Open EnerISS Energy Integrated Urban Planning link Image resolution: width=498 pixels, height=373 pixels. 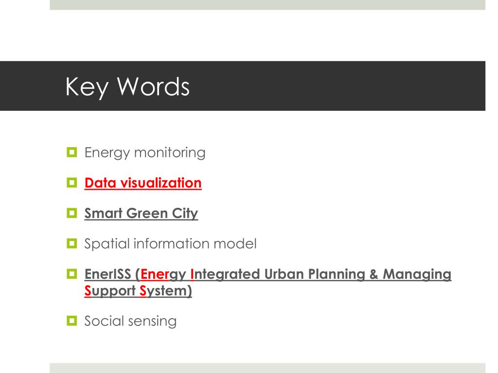click(x=268, y=274)
